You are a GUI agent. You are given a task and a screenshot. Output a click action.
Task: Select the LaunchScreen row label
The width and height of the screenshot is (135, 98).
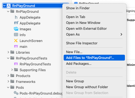point(31,41)
